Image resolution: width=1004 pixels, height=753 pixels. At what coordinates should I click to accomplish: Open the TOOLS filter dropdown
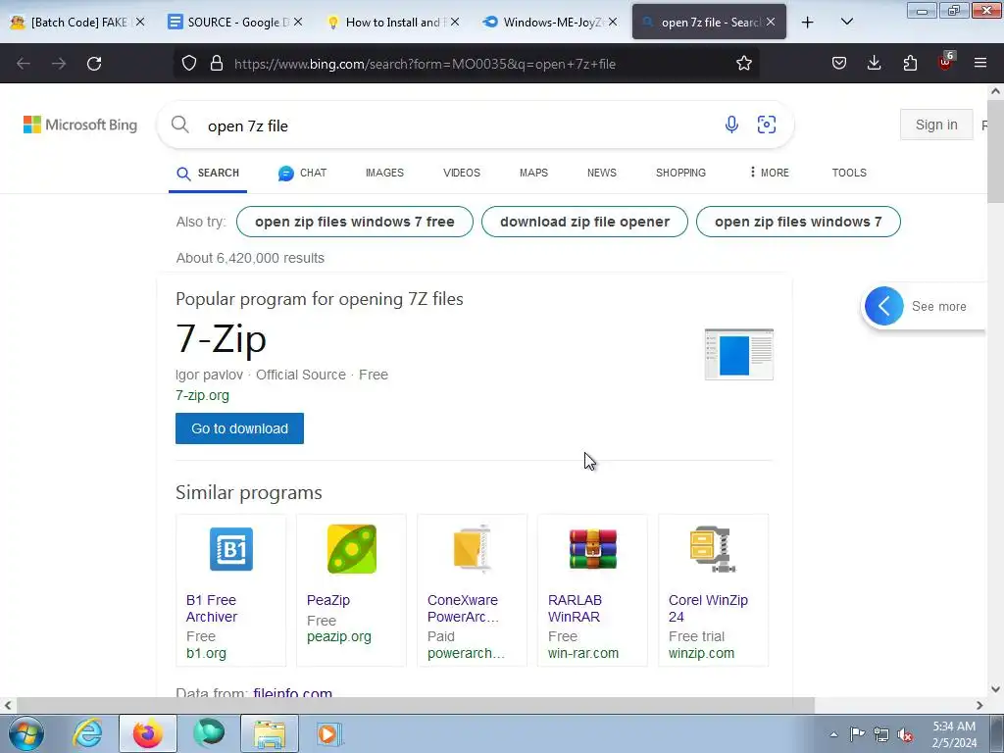tap(849, 173)
